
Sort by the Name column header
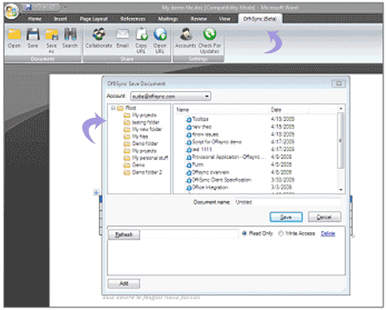click(x=183, y=109)
